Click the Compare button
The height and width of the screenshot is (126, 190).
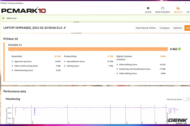click(165, 28)
